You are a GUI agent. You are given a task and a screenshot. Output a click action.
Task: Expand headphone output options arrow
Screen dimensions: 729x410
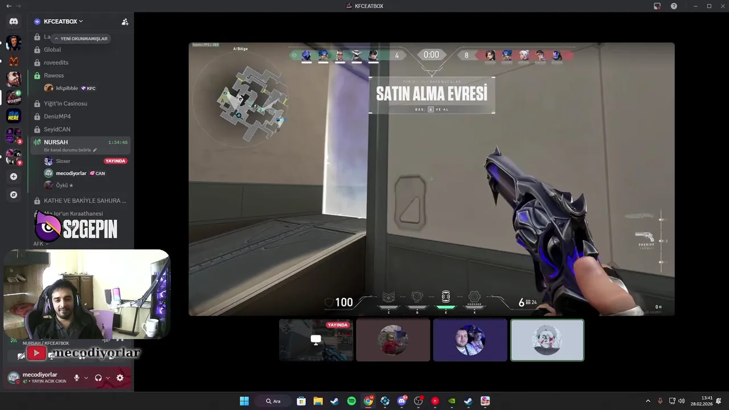[108, 378]
